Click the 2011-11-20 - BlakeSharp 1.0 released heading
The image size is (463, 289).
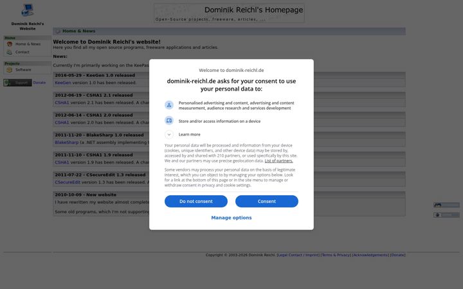click(99, 135)
